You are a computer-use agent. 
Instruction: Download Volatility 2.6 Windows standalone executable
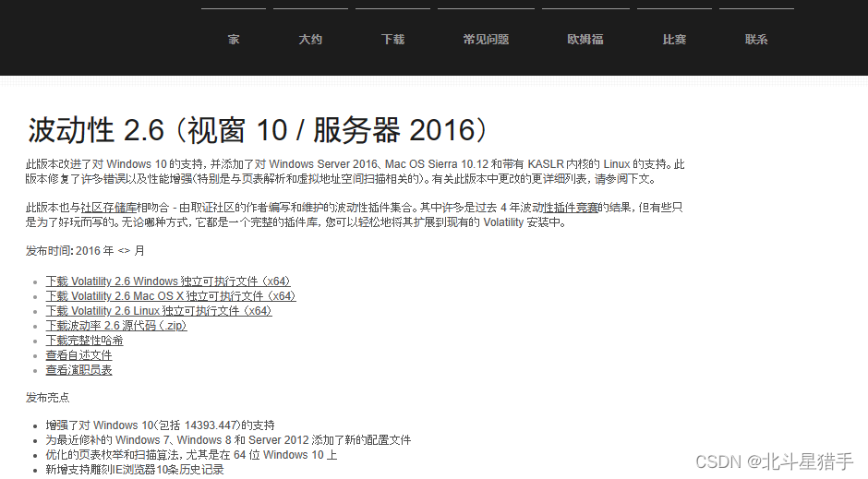coord(168,281)
